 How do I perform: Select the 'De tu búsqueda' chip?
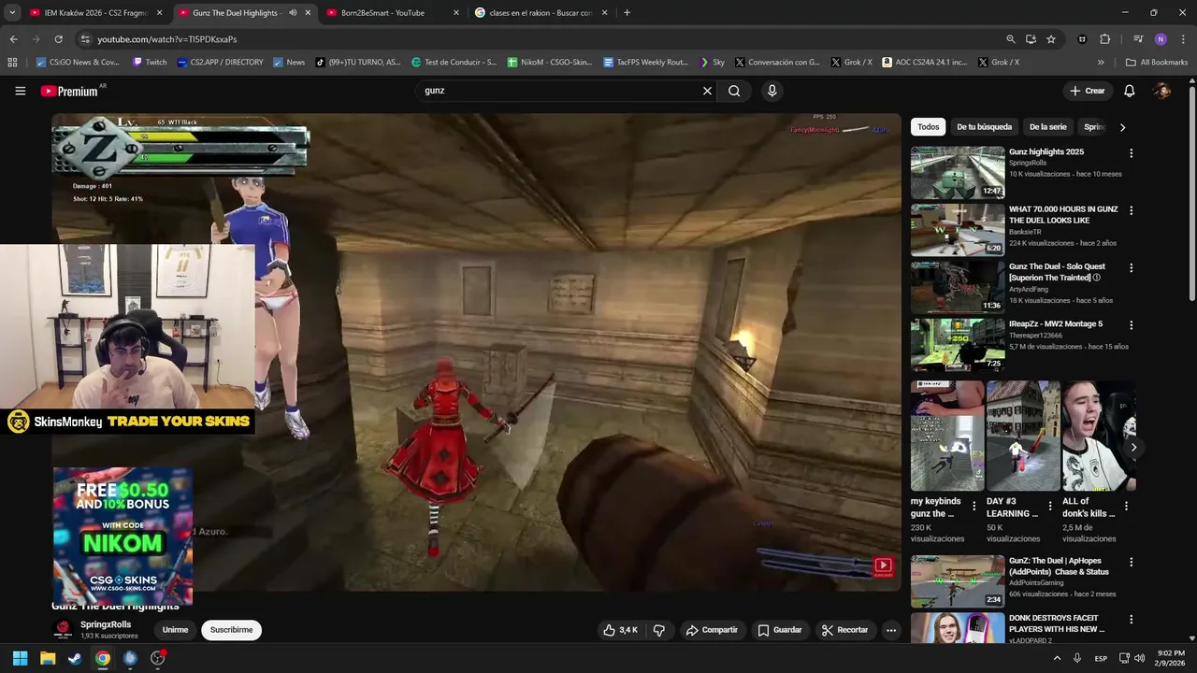click(984, 127)
